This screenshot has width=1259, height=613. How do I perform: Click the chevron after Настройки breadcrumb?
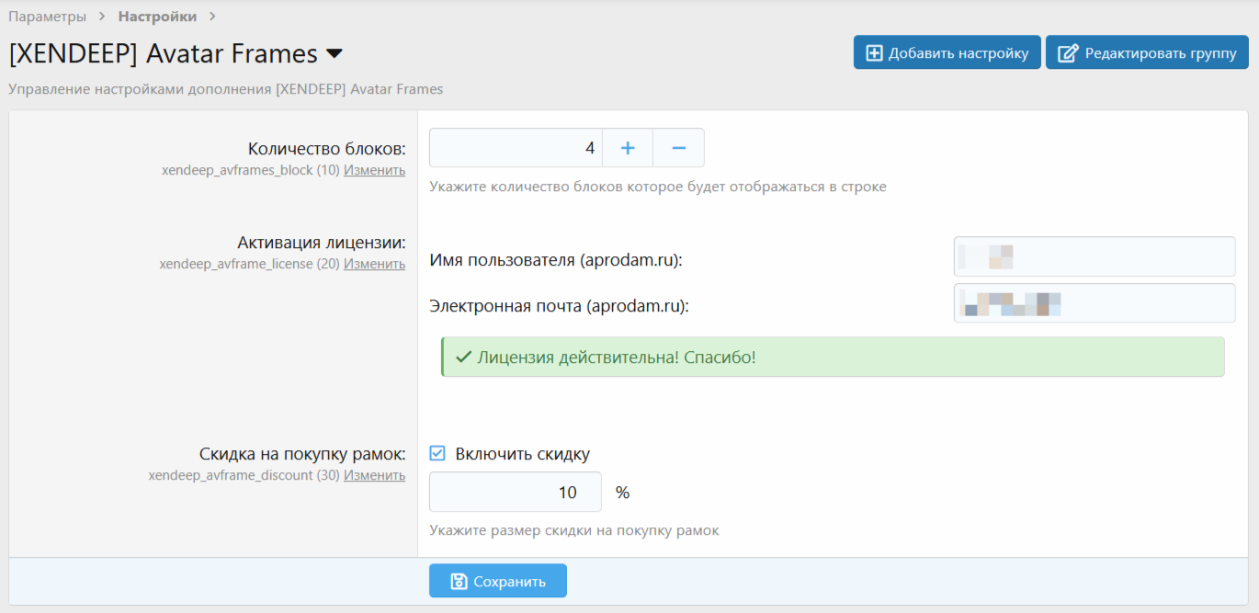(x=212, y=17)
